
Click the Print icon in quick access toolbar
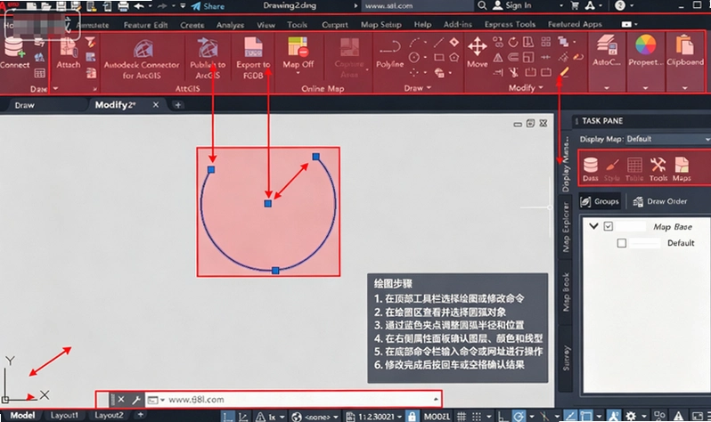(123, 6)
